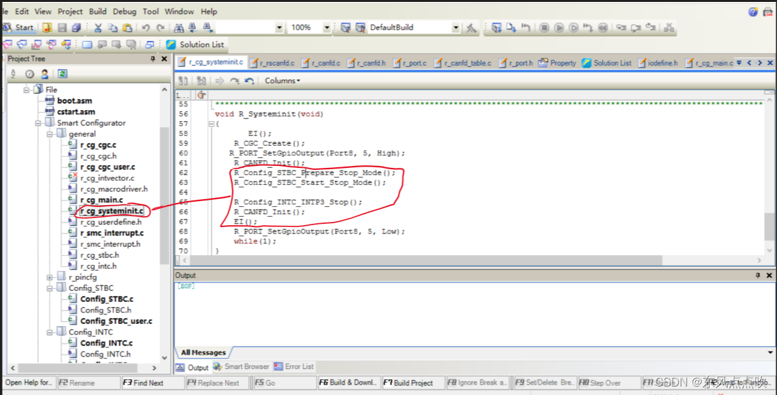Viewport: 777px width, 395px height.
Task: Click the alphabetical sort icon in Project Tree
Action: [14, 74]
